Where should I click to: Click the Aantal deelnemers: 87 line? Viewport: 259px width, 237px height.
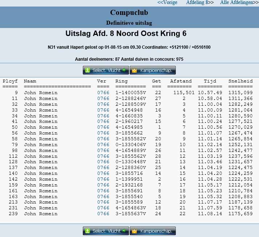129,59
